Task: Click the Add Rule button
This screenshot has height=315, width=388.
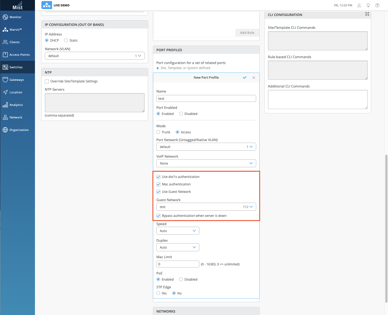Action: 247,33
